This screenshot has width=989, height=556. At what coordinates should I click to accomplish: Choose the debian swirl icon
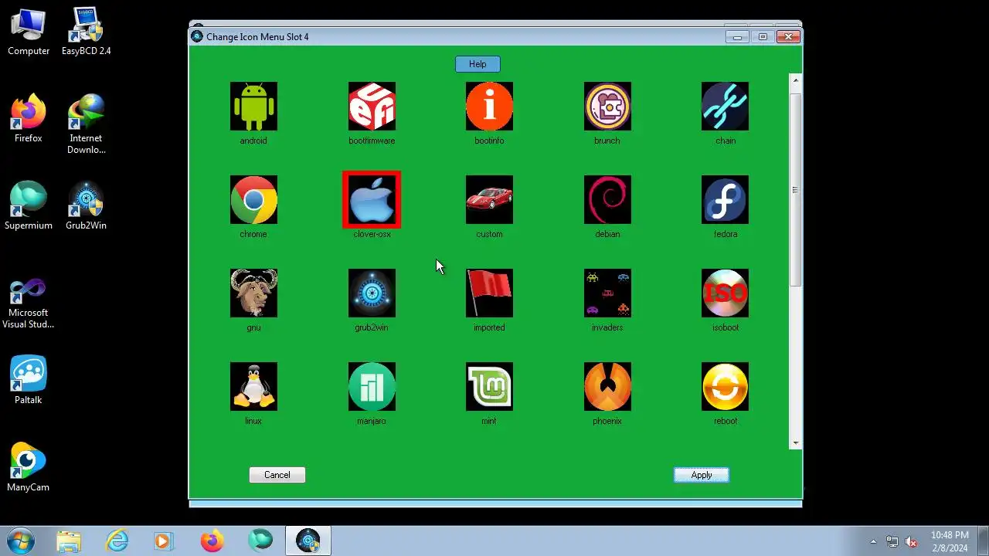pyautogui.click(x=607, y=200)
